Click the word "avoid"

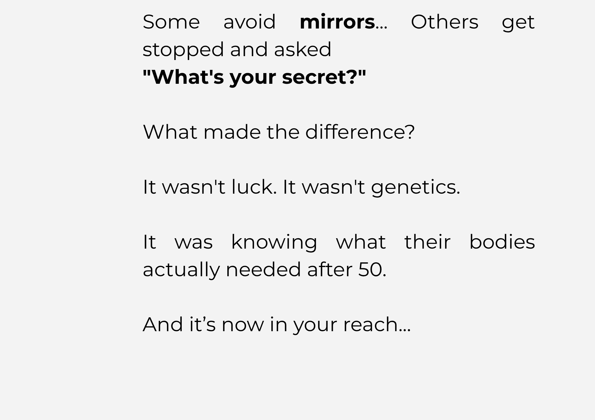(x=249, y=22)
